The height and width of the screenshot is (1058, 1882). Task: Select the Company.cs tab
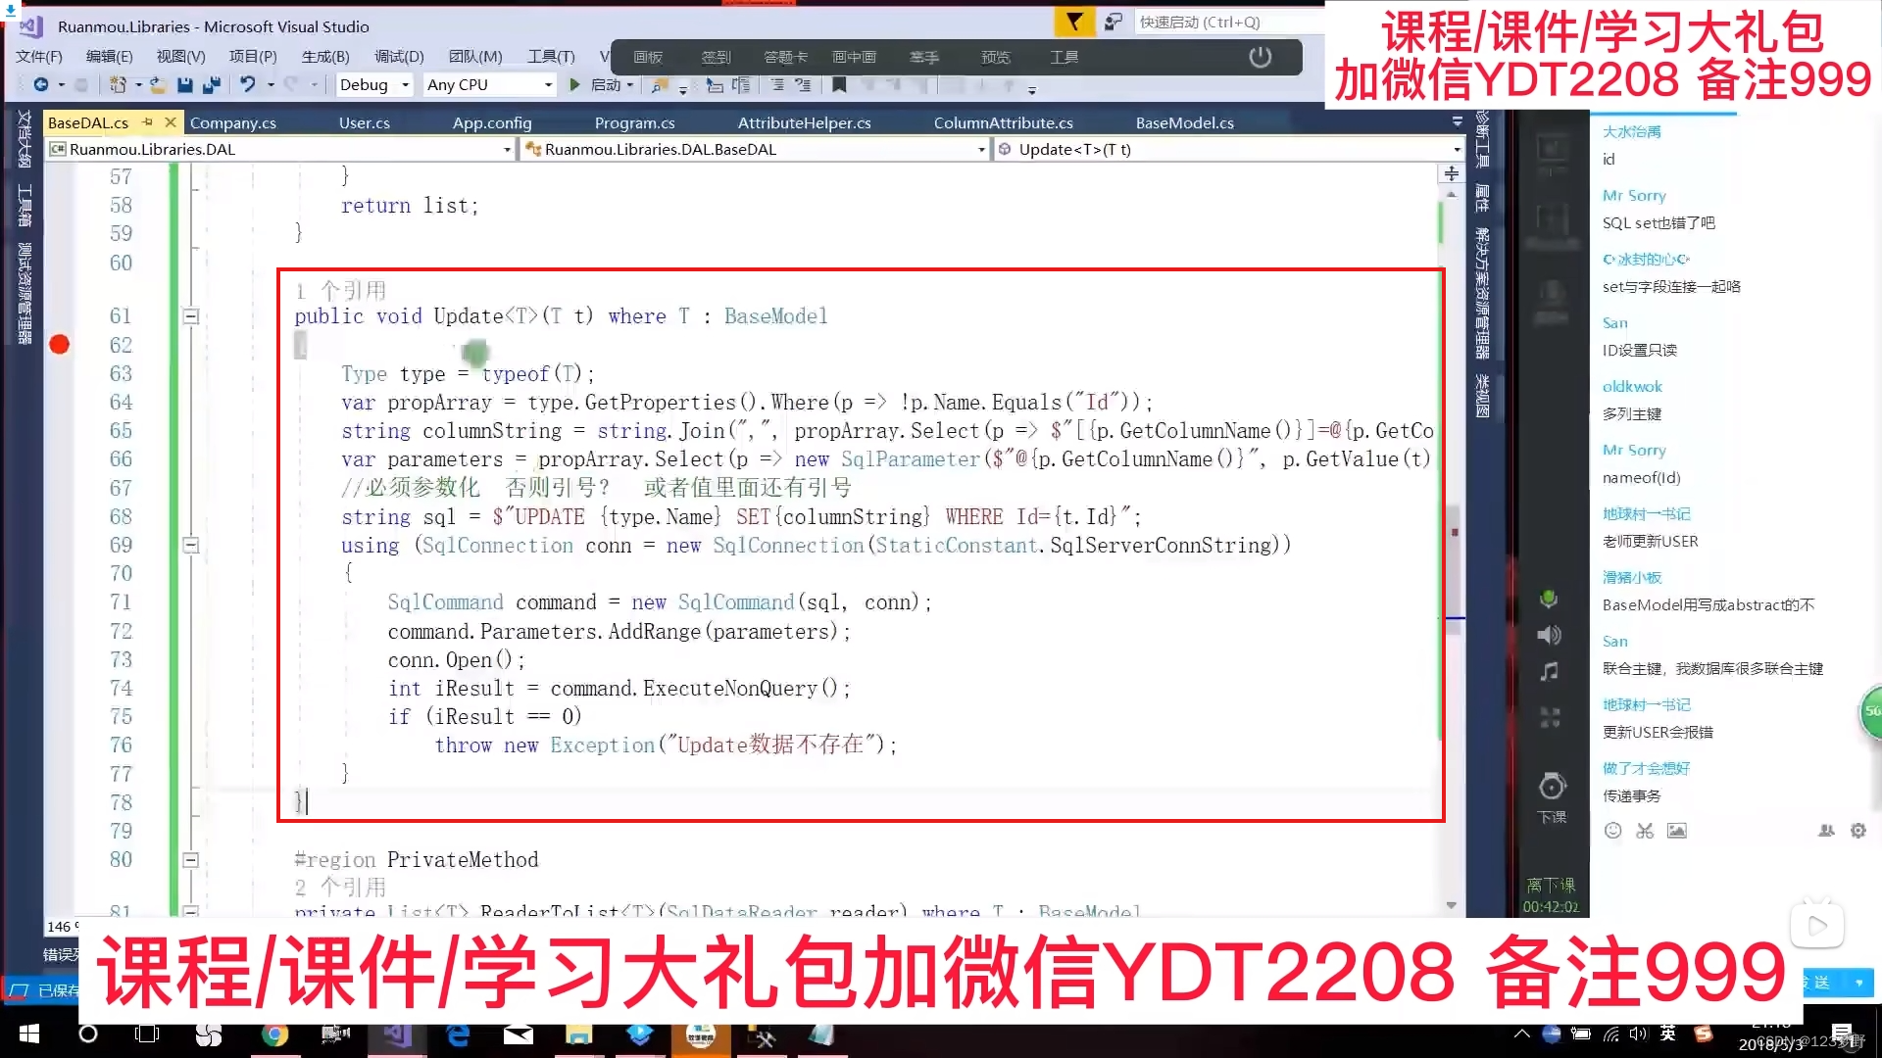[232, 121]
